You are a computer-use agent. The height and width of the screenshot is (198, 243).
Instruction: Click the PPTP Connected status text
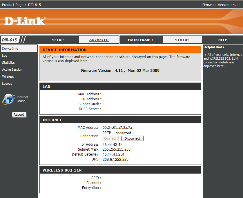tap(117, 133)
